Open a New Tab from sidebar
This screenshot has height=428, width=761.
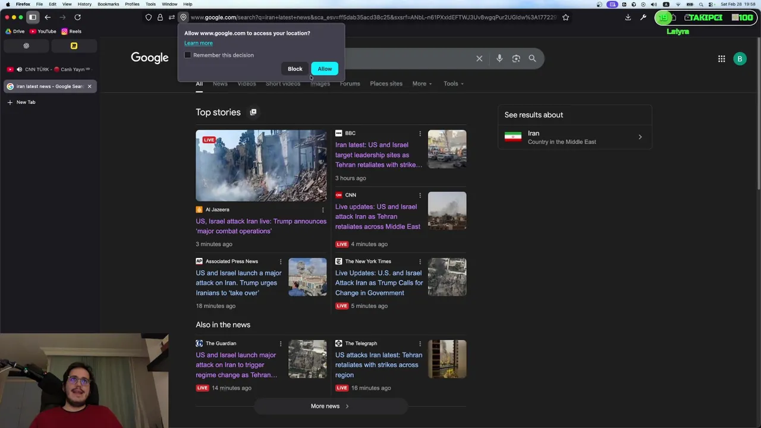(21, 102)
